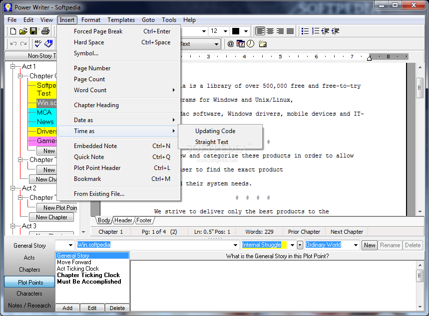Viewport: 429px width, 316px height.
Task: Apply bulleted list formatting
Action: pyautogui.click(x=305, y=31)
